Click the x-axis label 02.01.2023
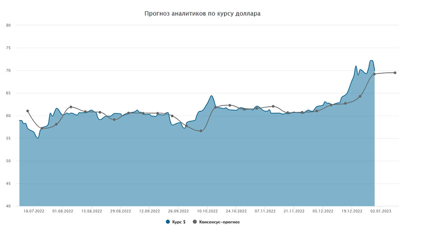The image size is (433, 243). 381,211
